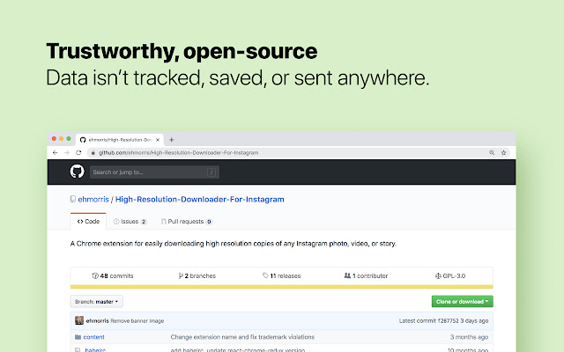The height and width of the screenshot is (352, 564).
Task: Expand the Clone or download menu
Action: pos(462,301)
